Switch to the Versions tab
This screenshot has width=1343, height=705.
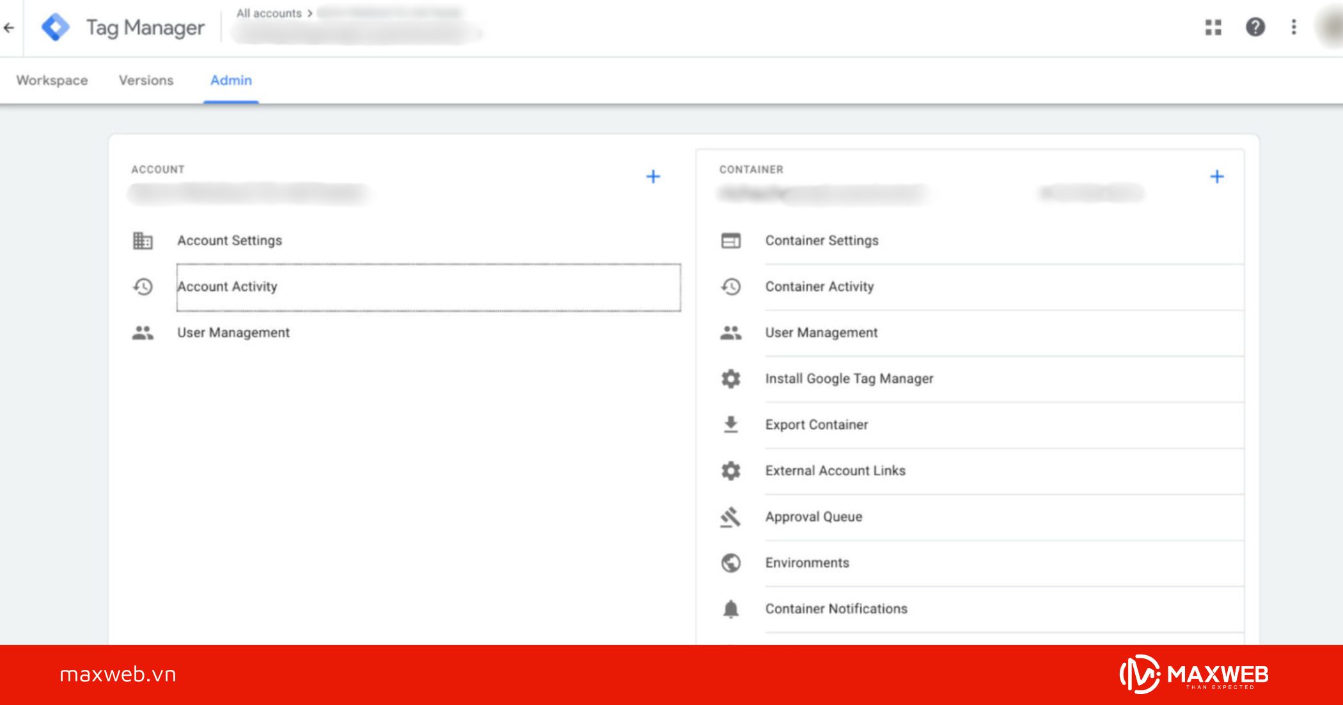145,81
